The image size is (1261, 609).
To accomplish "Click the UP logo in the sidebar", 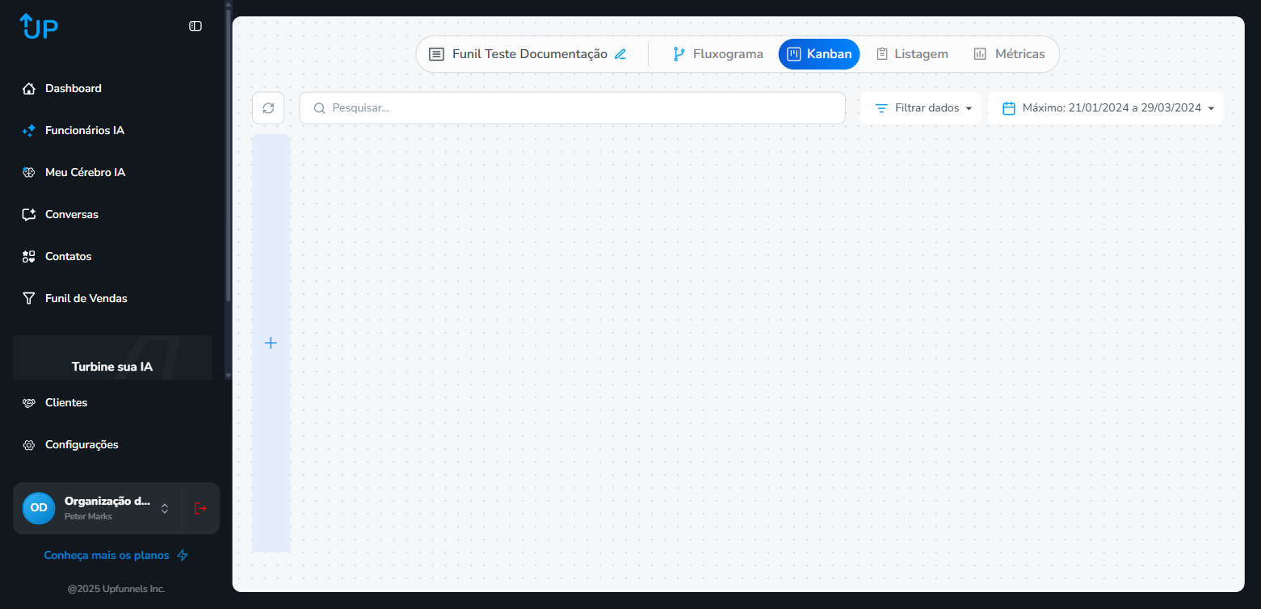I will tap(39, 27).
